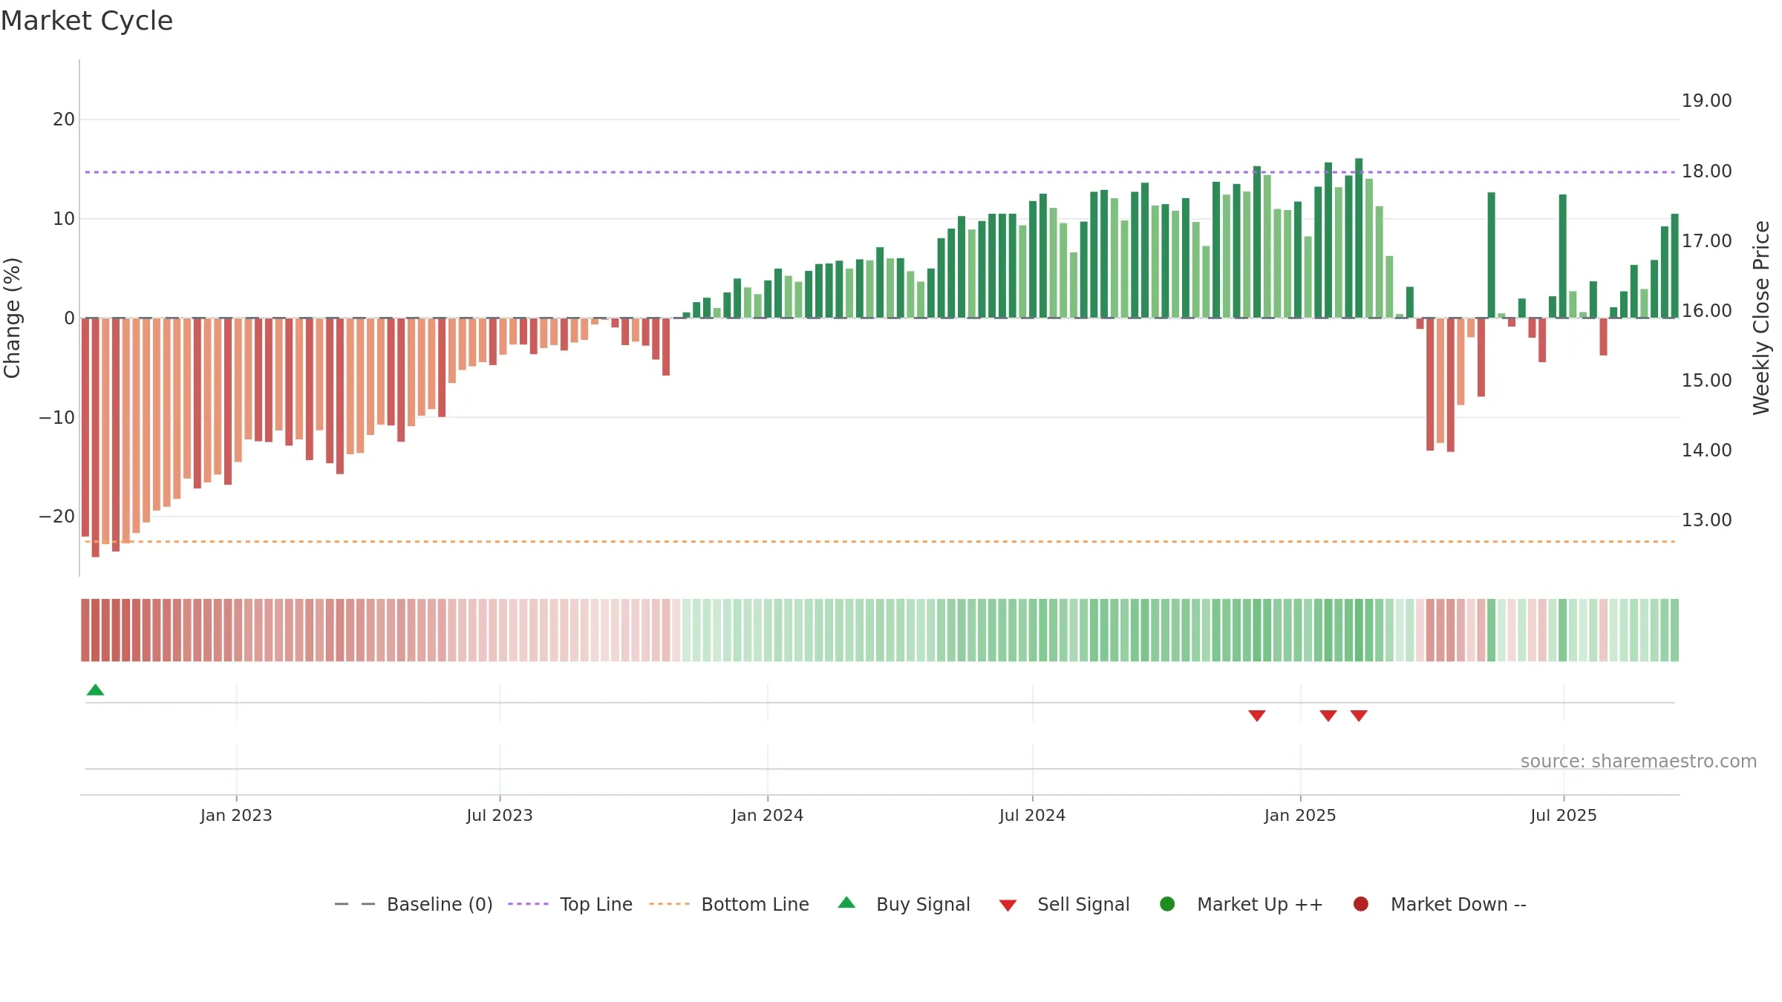Image resolution: width=1782 pixels, height=1002 pixels.
Task: Click the −10 tick on the Change axis
Action: [x=57, y=417]
